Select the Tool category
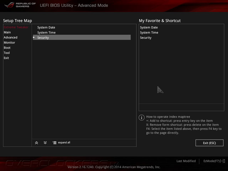This screenshot has width=228, height=171. point(7,53)
